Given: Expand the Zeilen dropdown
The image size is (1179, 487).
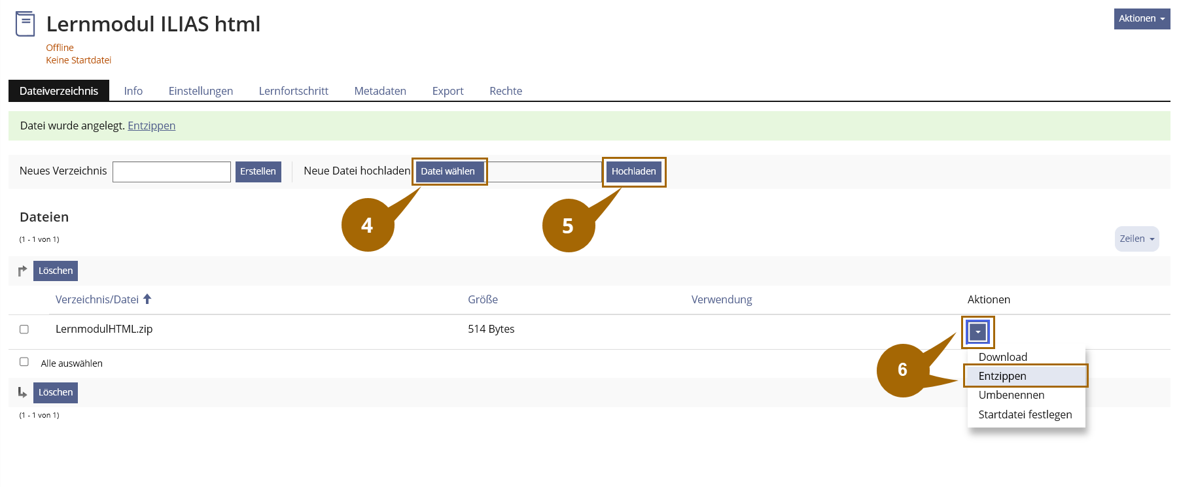Looking at the screenshot, I should pos(1136,239).
